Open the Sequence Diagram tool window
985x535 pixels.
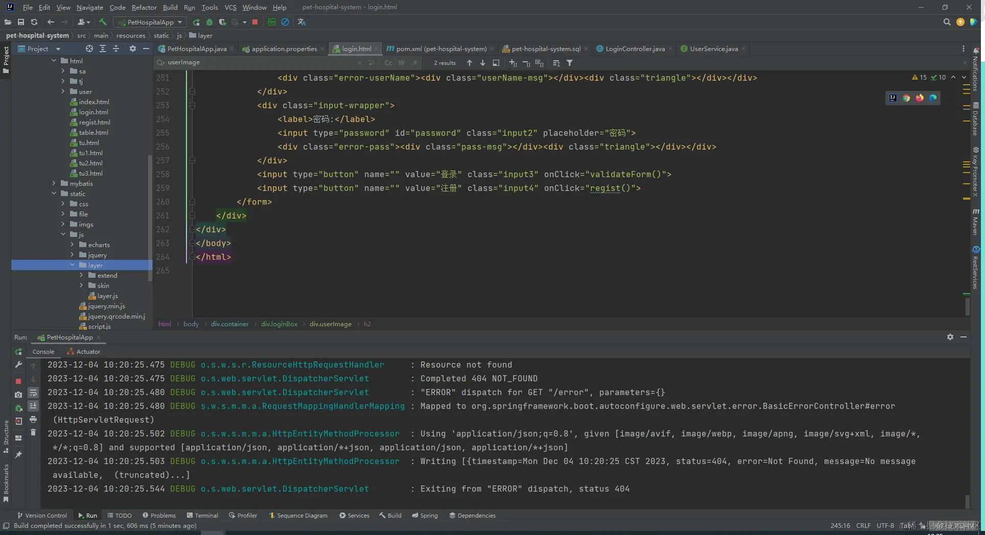[x=298, y=516]
